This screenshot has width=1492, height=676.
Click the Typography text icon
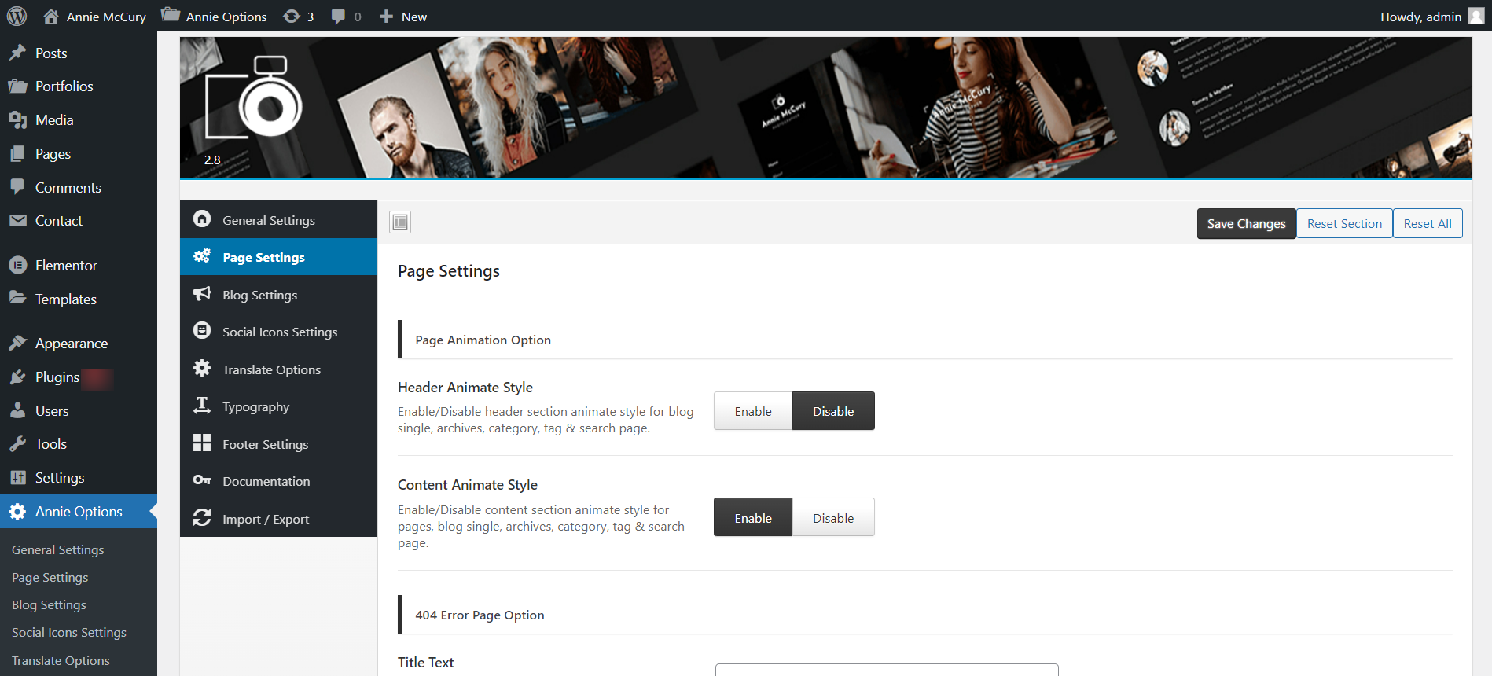coord(202,406)
